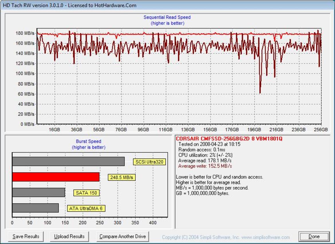This screenshot has width=335, height=244.
Task: Click 'CPU utilization: 2% (+/- 2%)' text
Action: click(x=205, y=155)
